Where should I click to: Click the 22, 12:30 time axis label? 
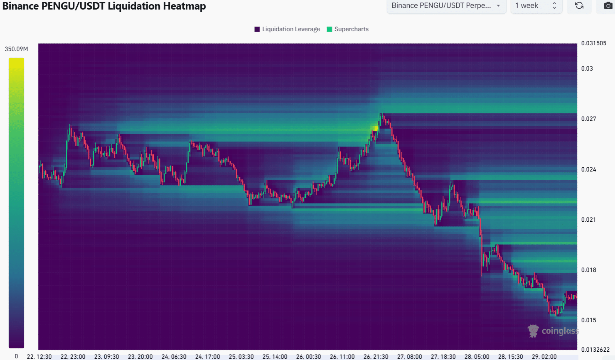click(x=39, y=357)
